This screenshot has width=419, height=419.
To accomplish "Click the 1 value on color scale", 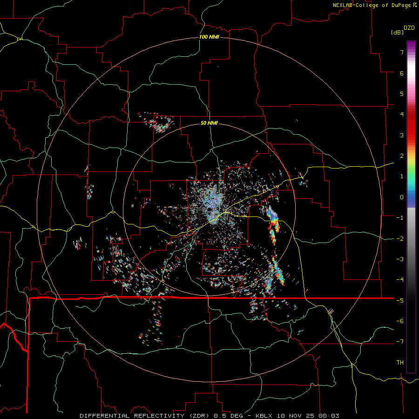I will coord(402,176).
